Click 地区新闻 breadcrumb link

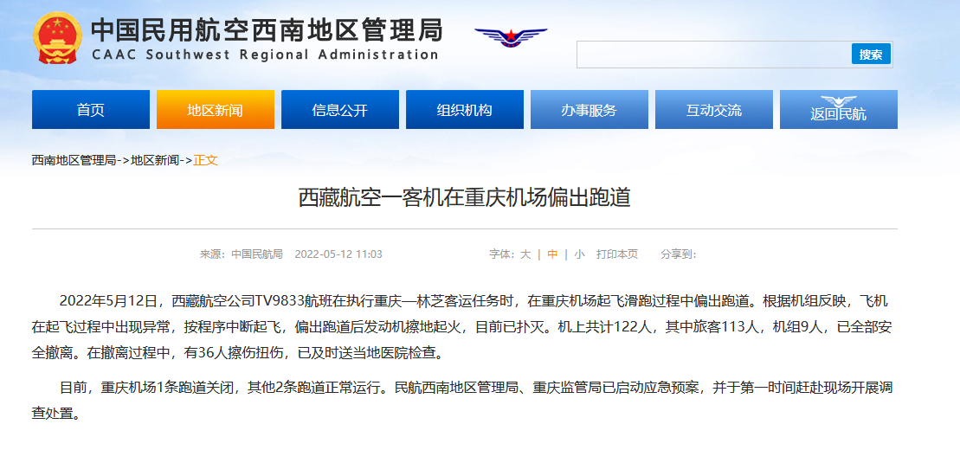coord(155,160)
